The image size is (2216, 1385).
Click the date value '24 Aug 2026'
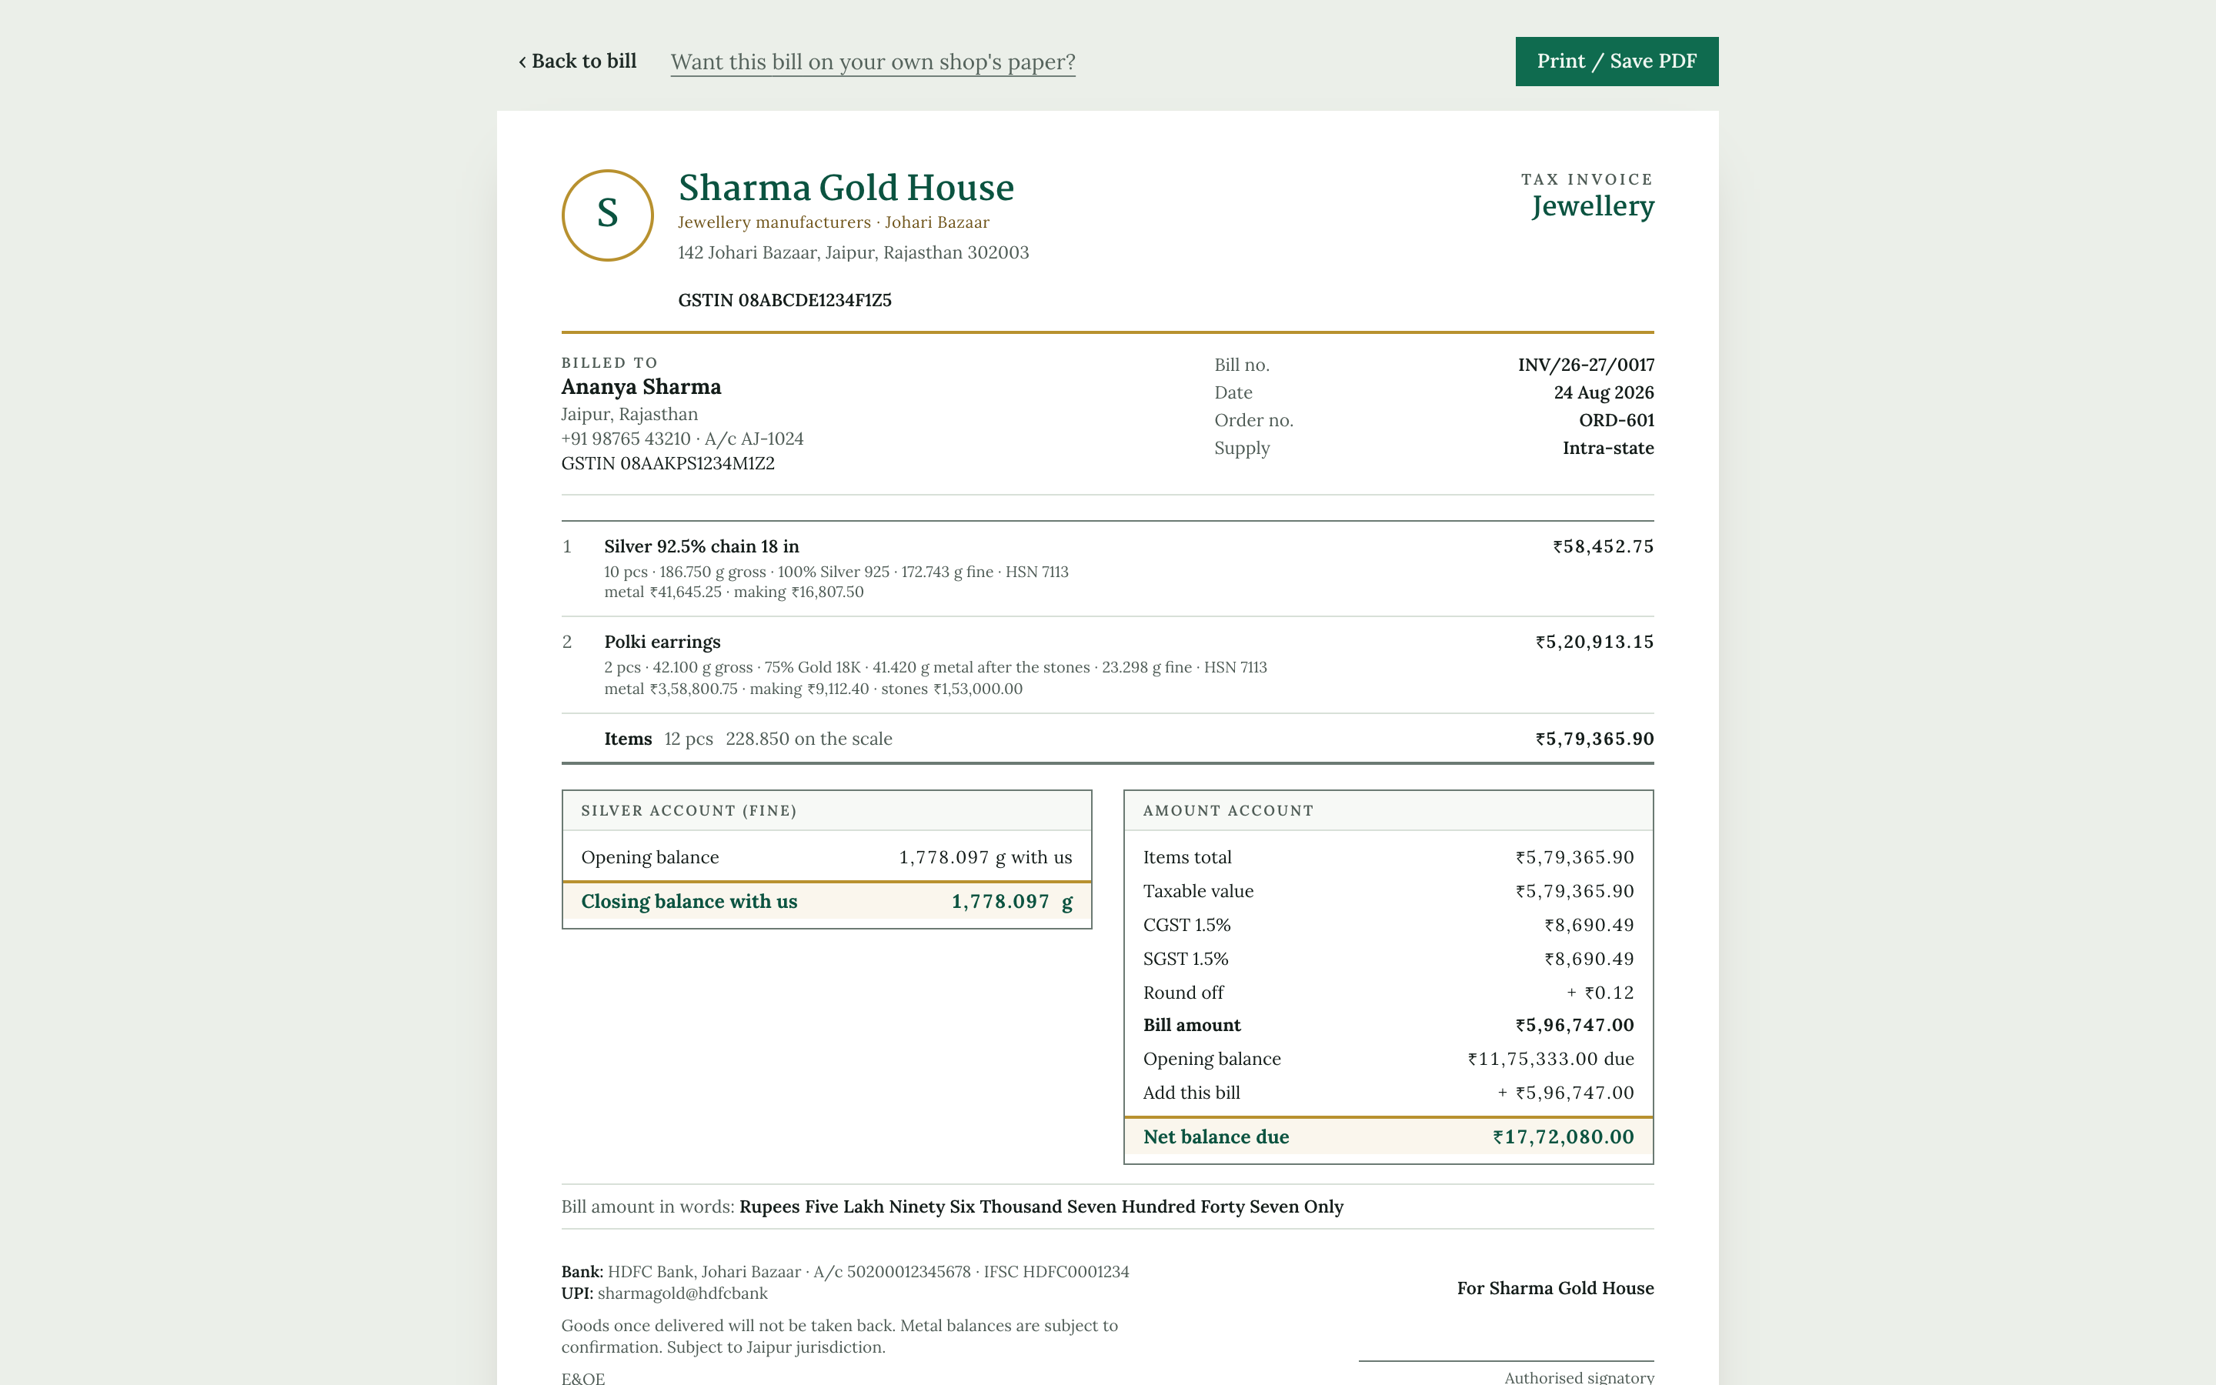[x=1604, y=393]
